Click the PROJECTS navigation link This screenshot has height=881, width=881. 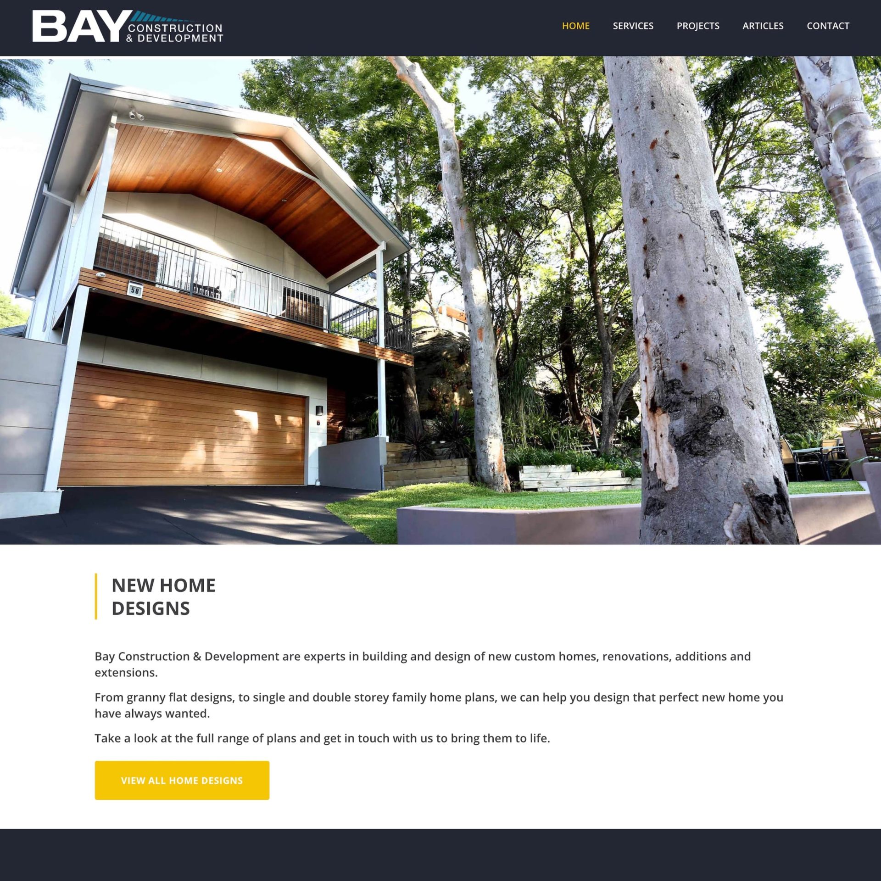pos(698,25)
